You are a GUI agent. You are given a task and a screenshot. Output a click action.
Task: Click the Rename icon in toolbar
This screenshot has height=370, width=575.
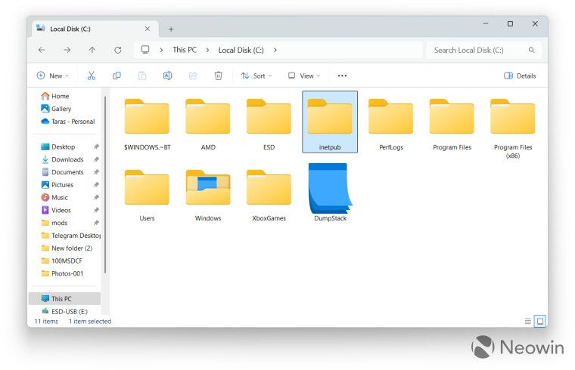point(168,76)
